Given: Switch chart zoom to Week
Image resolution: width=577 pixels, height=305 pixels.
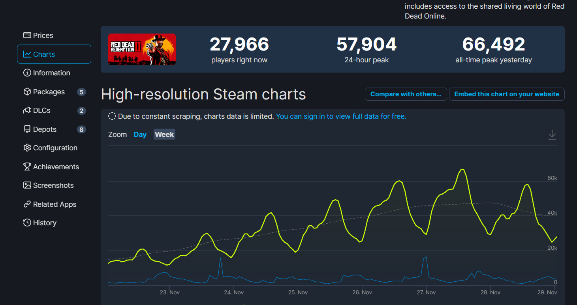Looking at the screenshot, I should 164,134.
